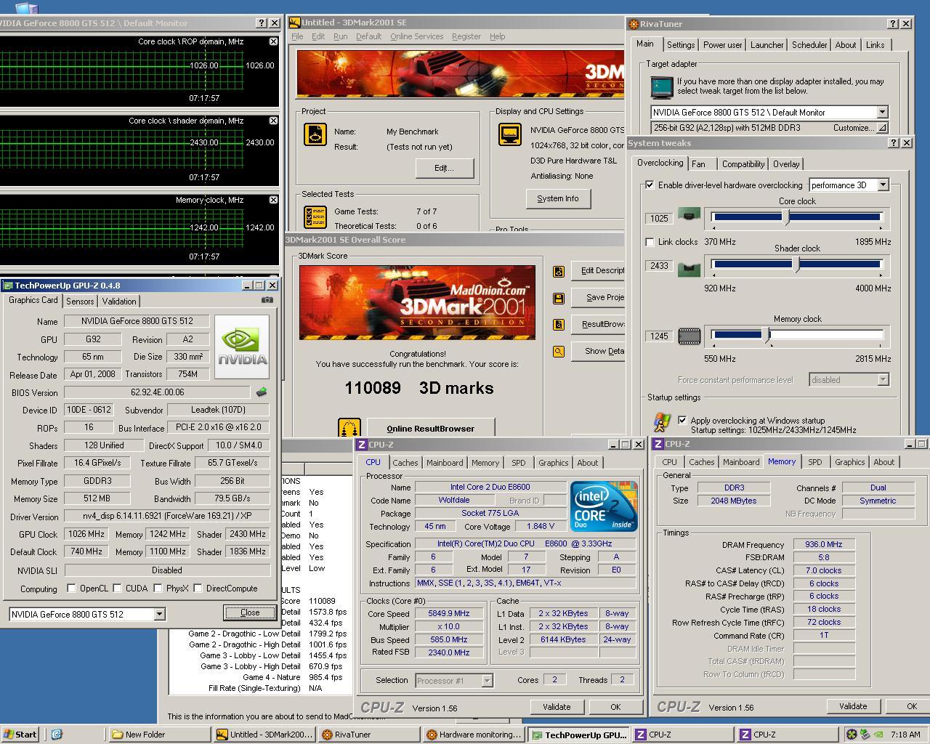Screen dimensions: 930x744
Task: Click the Edit Description icon in score window
Action: click(x=559, y=271)
